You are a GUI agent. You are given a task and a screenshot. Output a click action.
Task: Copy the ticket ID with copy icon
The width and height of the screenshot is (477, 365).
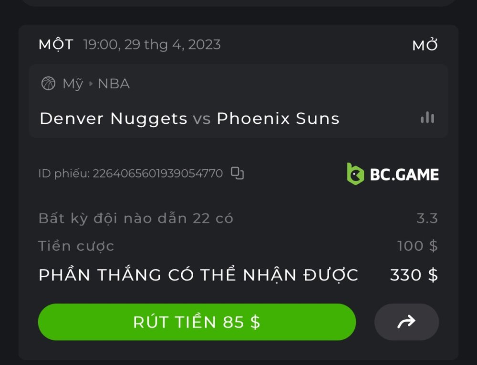point(237,173)
